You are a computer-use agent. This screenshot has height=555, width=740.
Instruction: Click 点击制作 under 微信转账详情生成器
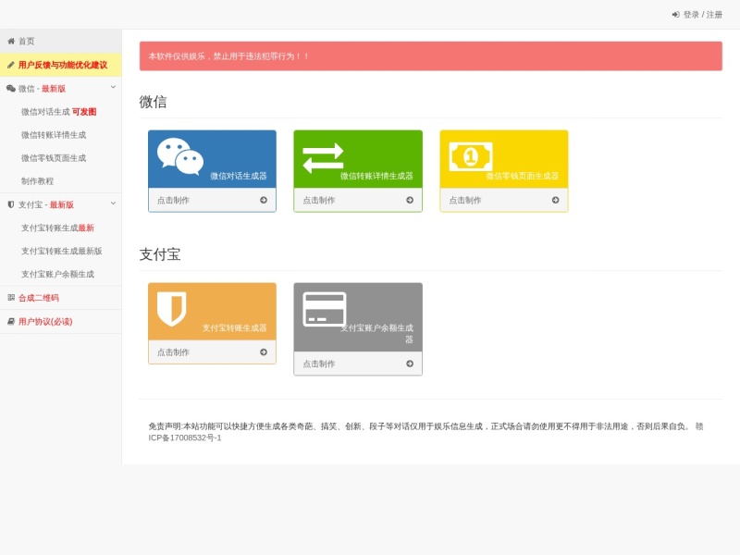(x=319, y=200)
